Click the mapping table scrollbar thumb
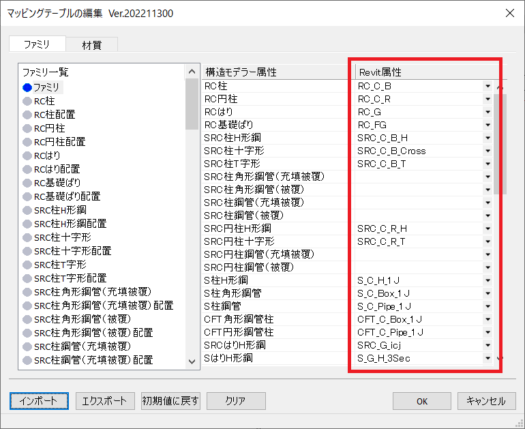This screenshot has height=429, width=525. [500, 144]
